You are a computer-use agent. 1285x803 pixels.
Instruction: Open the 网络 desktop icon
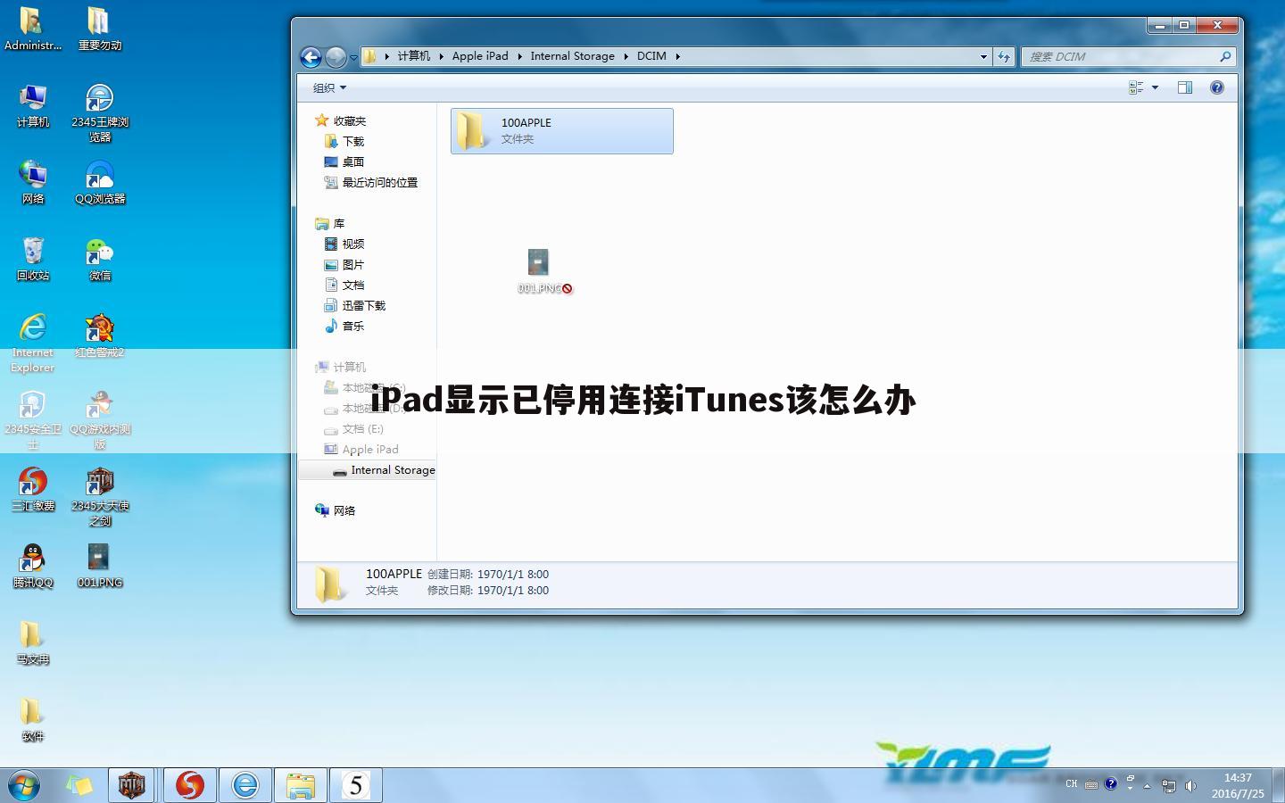click(x=32, y=183)
